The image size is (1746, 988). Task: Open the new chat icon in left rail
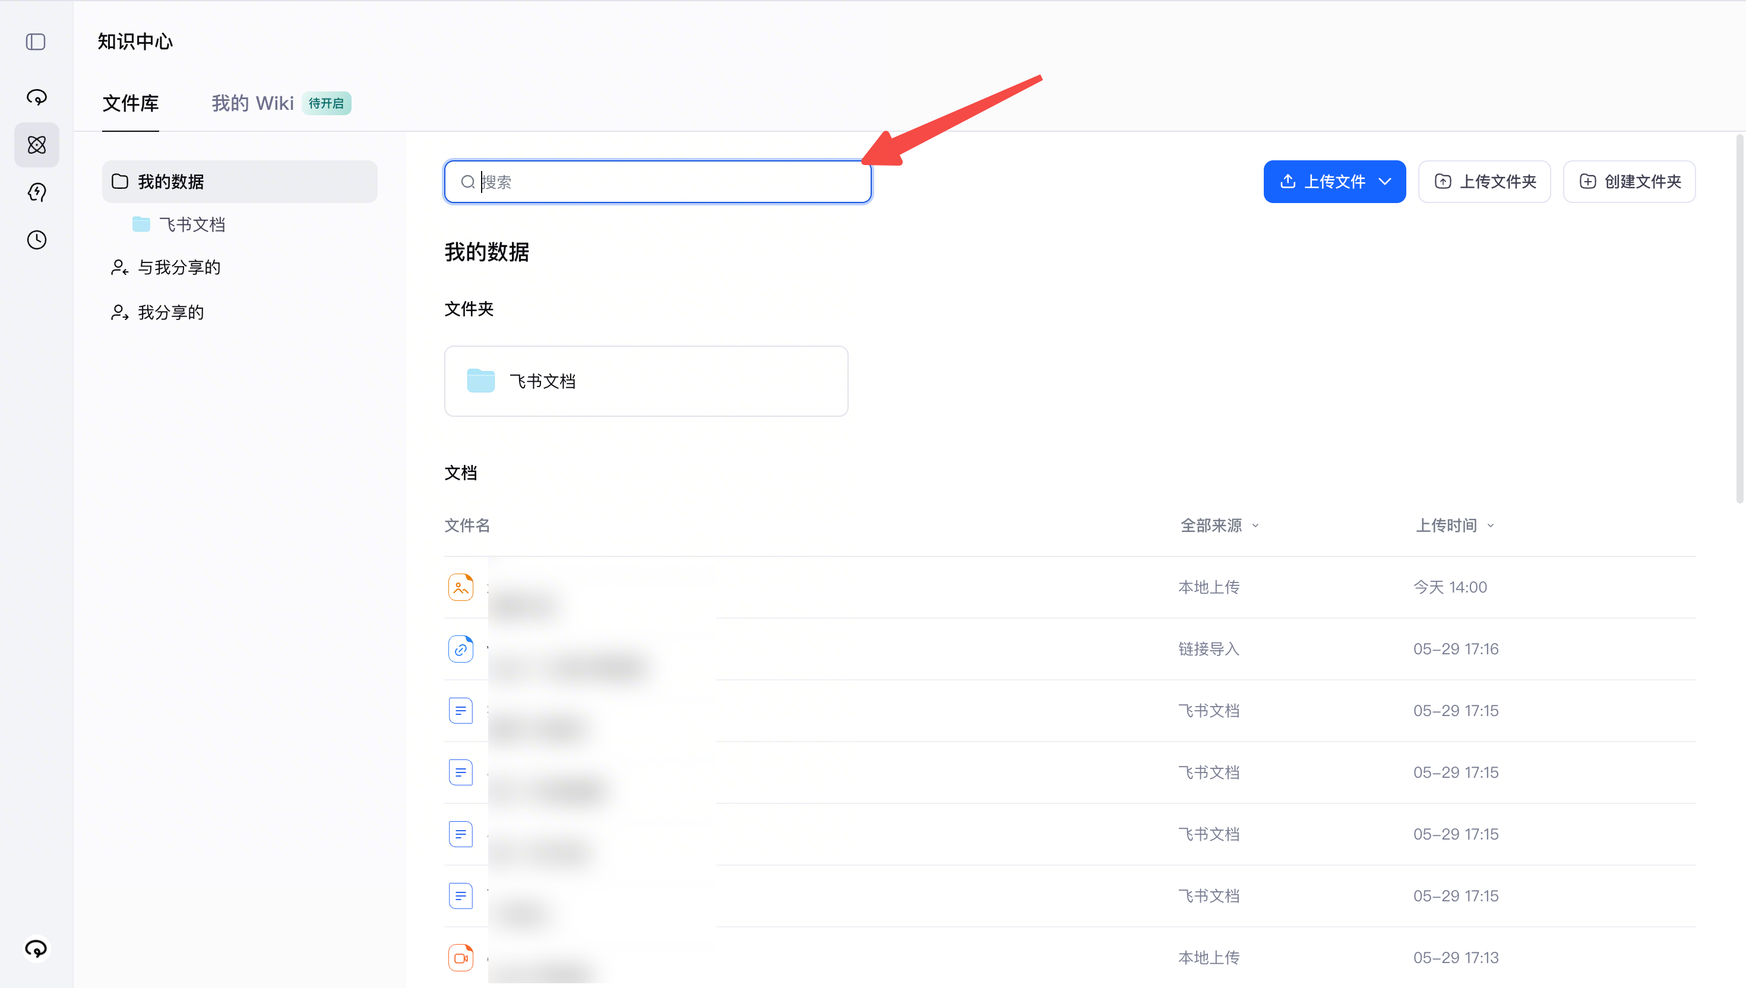point(37,97)
